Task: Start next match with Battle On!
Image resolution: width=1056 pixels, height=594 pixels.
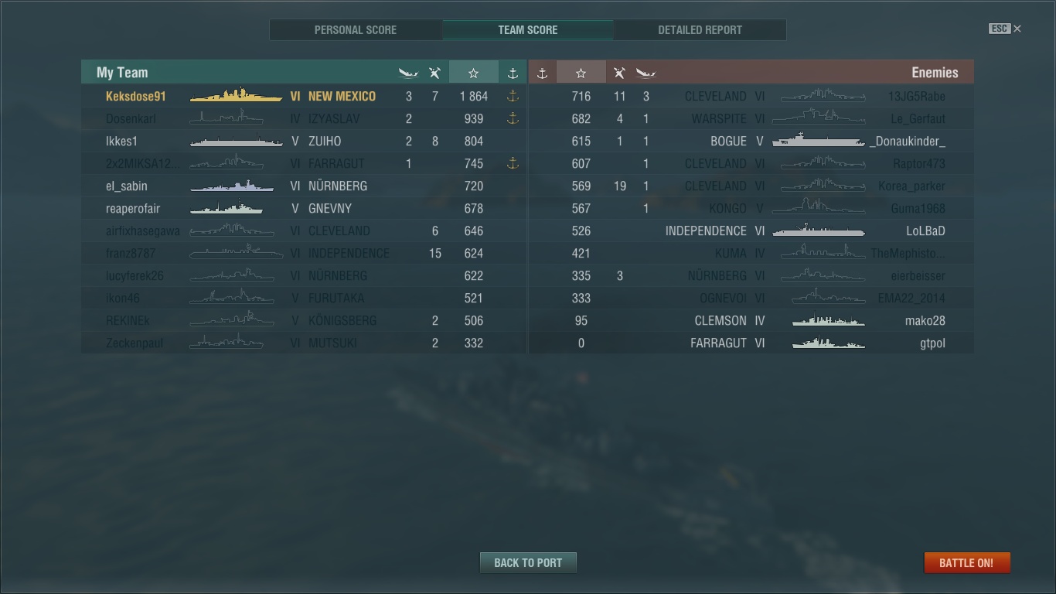Action: [966, 562]
